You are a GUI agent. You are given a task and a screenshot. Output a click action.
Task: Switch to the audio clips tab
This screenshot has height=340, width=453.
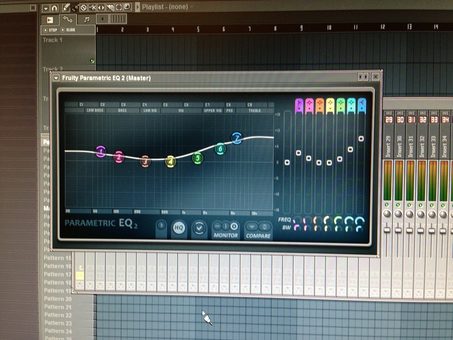pyautogui.click(x=50, y=20)
